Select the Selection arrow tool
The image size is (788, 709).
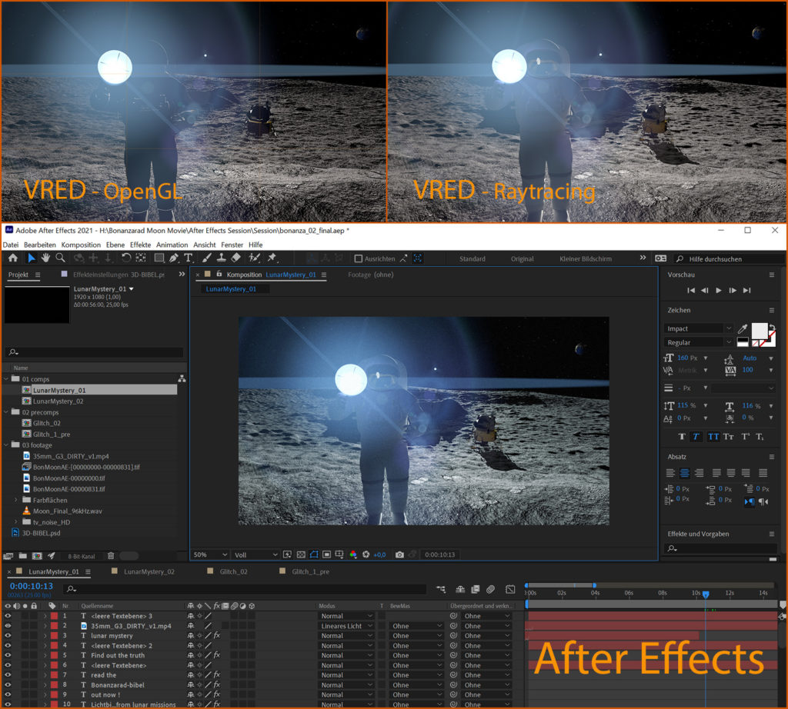coord(31,258)
